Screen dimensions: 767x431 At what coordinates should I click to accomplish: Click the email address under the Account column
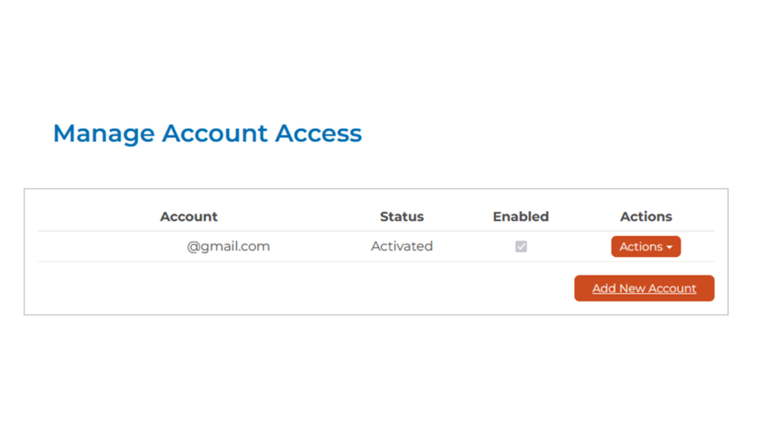pos(229,246)
